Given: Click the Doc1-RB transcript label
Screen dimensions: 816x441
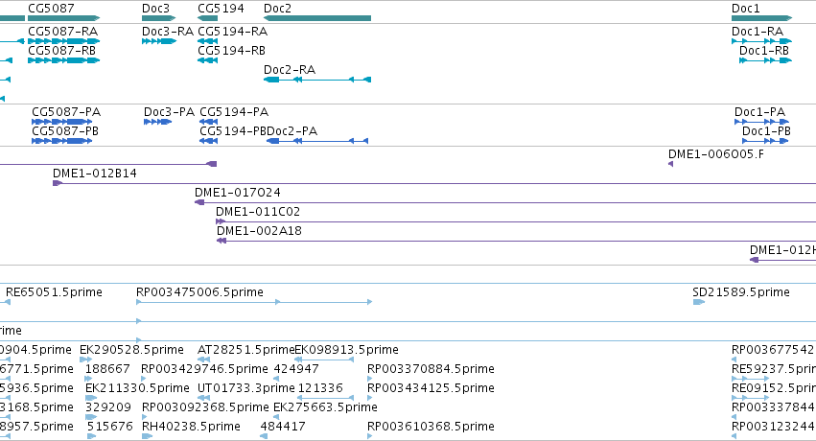Looking at the screenshot, I should click(x=764, y=51).
